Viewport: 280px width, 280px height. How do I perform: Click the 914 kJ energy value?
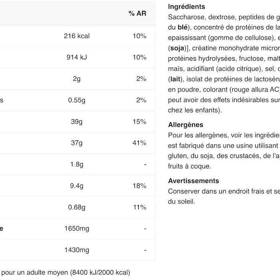(76, 57)
